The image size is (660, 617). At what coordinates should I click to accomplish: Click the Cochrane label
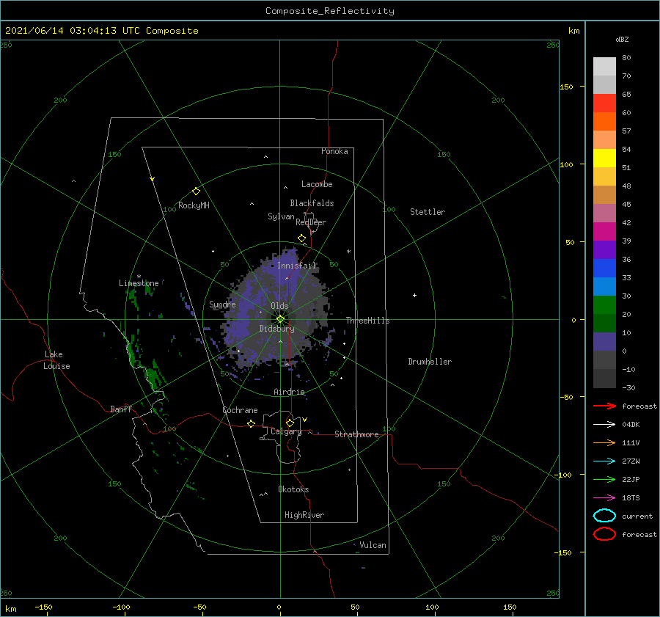(240, 410)
